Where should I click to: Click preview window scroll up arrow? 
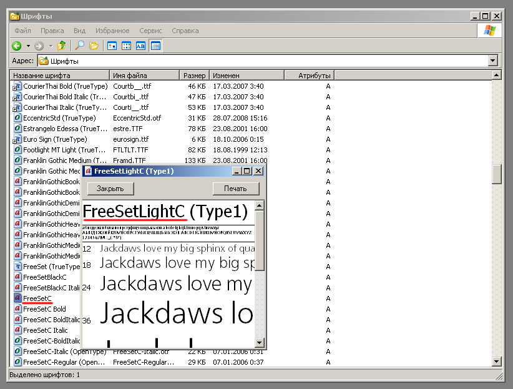[x=260, y=205]
